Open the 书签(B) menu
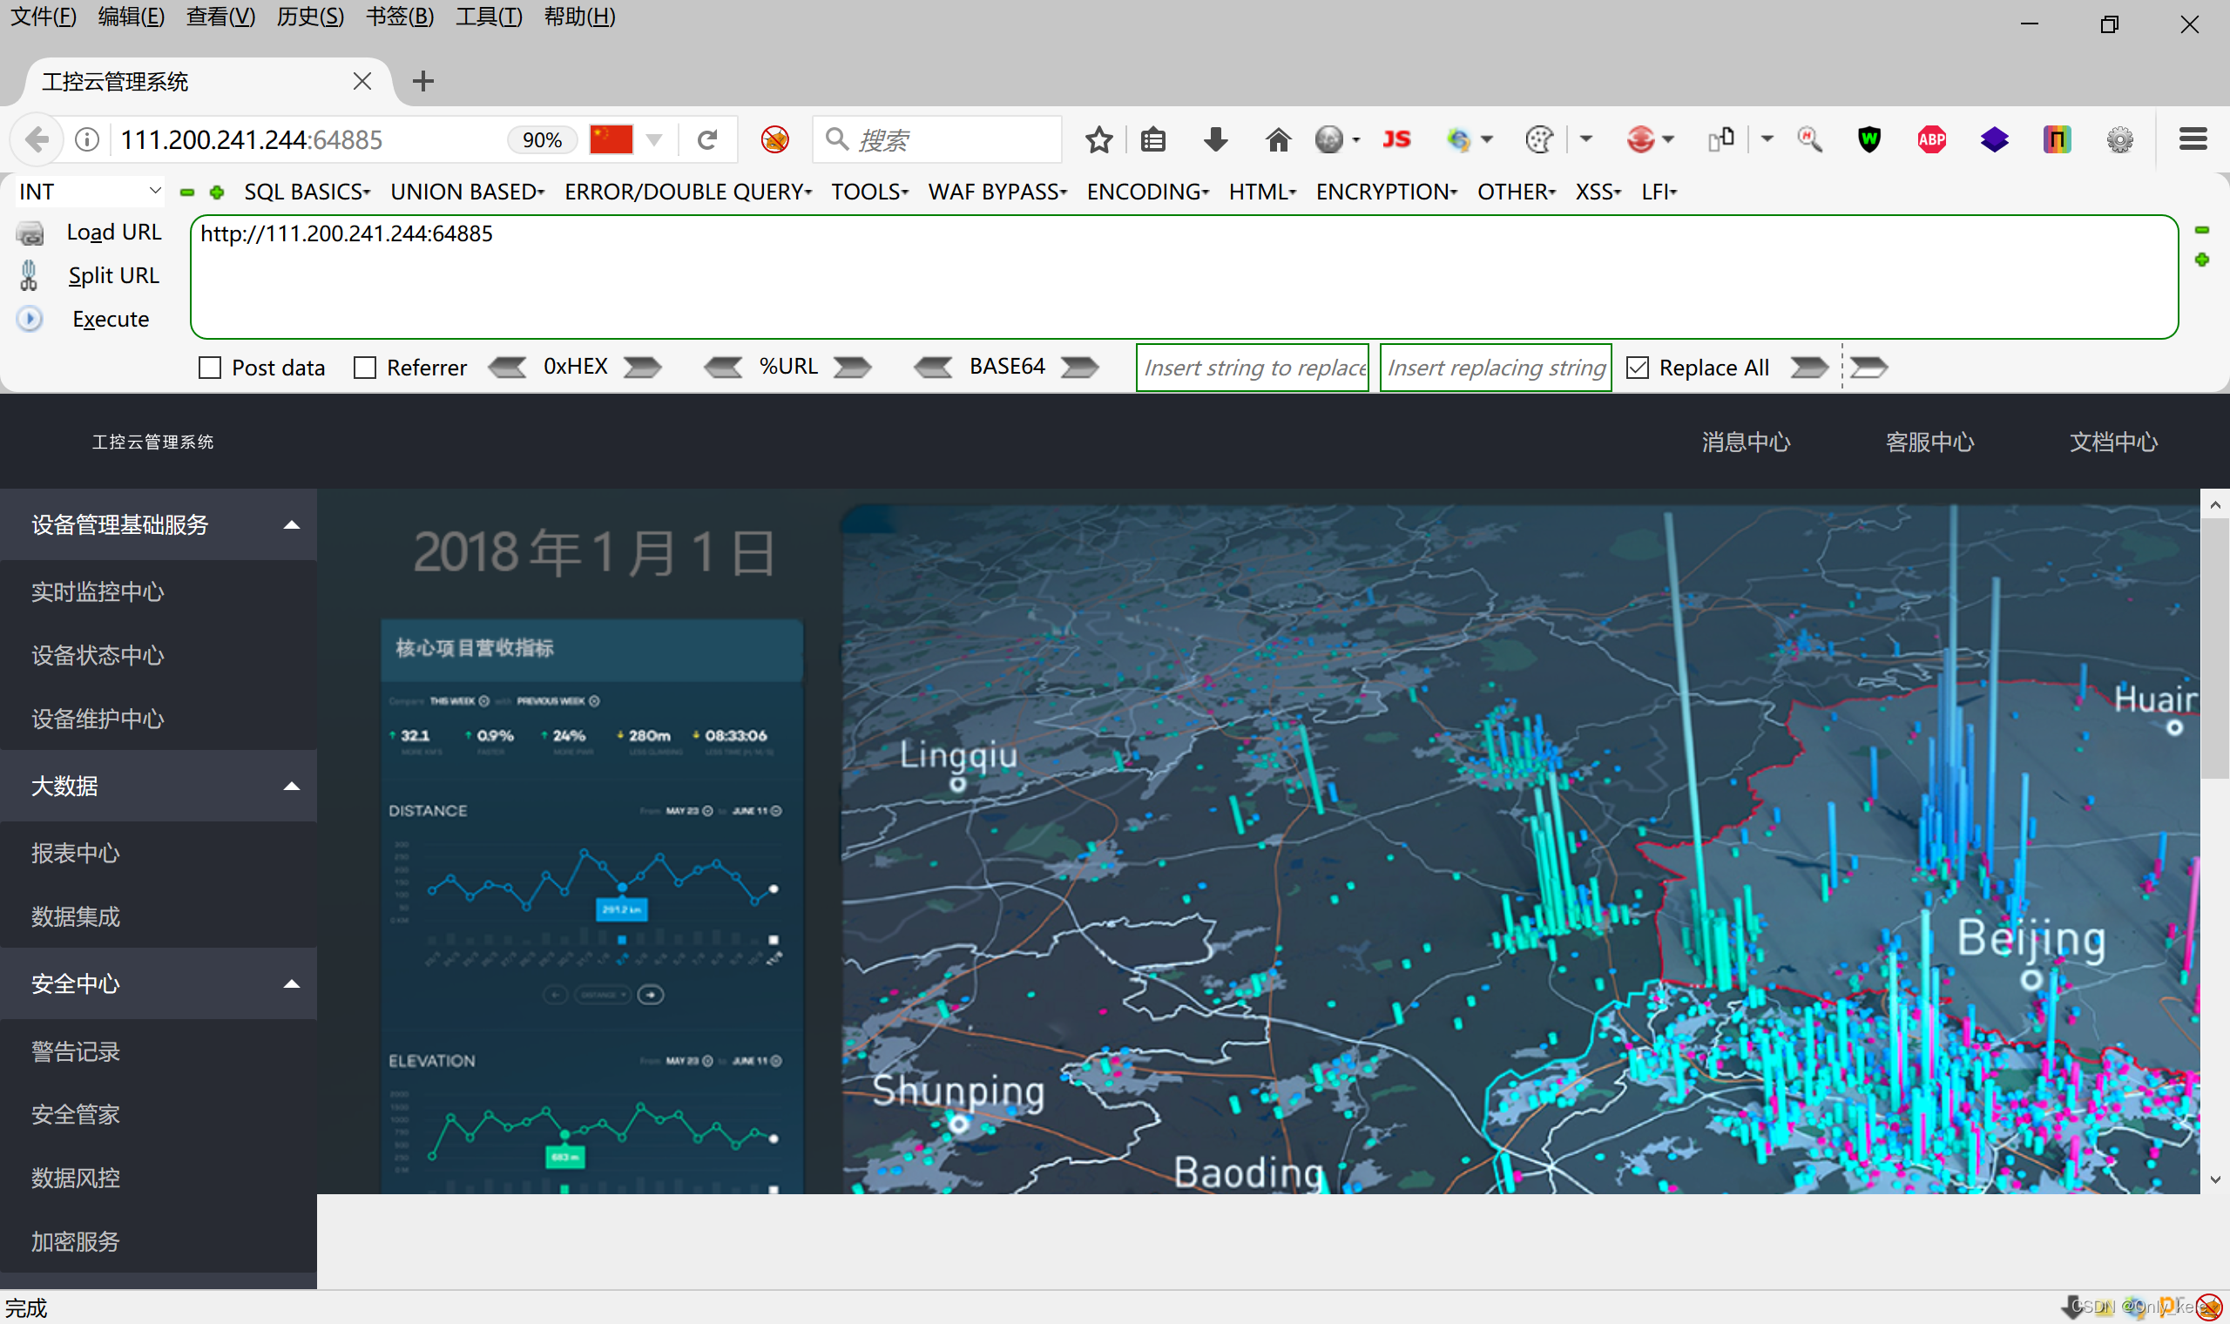The height and width of the screenshot is (1324, 2230). (400, 17)
